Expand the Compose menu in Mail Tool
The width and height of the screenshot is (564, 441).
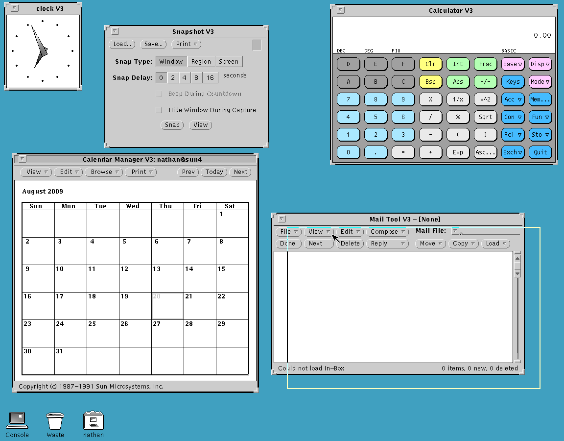(387, 232)
